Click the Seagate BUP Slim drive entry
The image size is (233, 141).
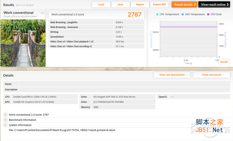[115, 97]
